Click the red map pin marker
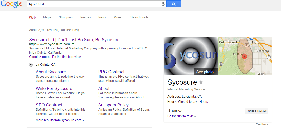This screenshot has width=281, height=132. click(244, 57)
